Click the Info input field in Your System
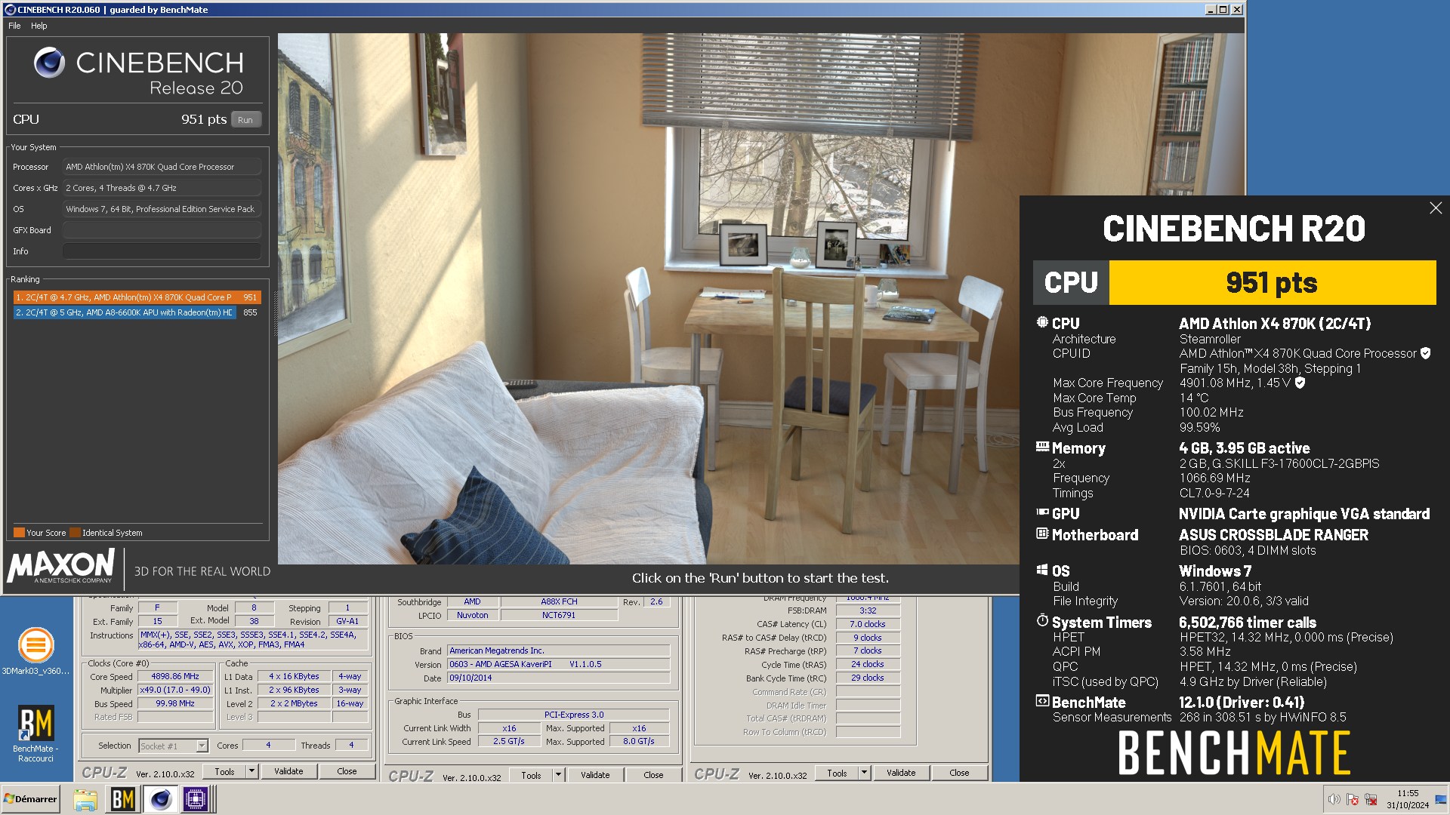This screenshot has width=1450, height=815. (x=162, y=251)
